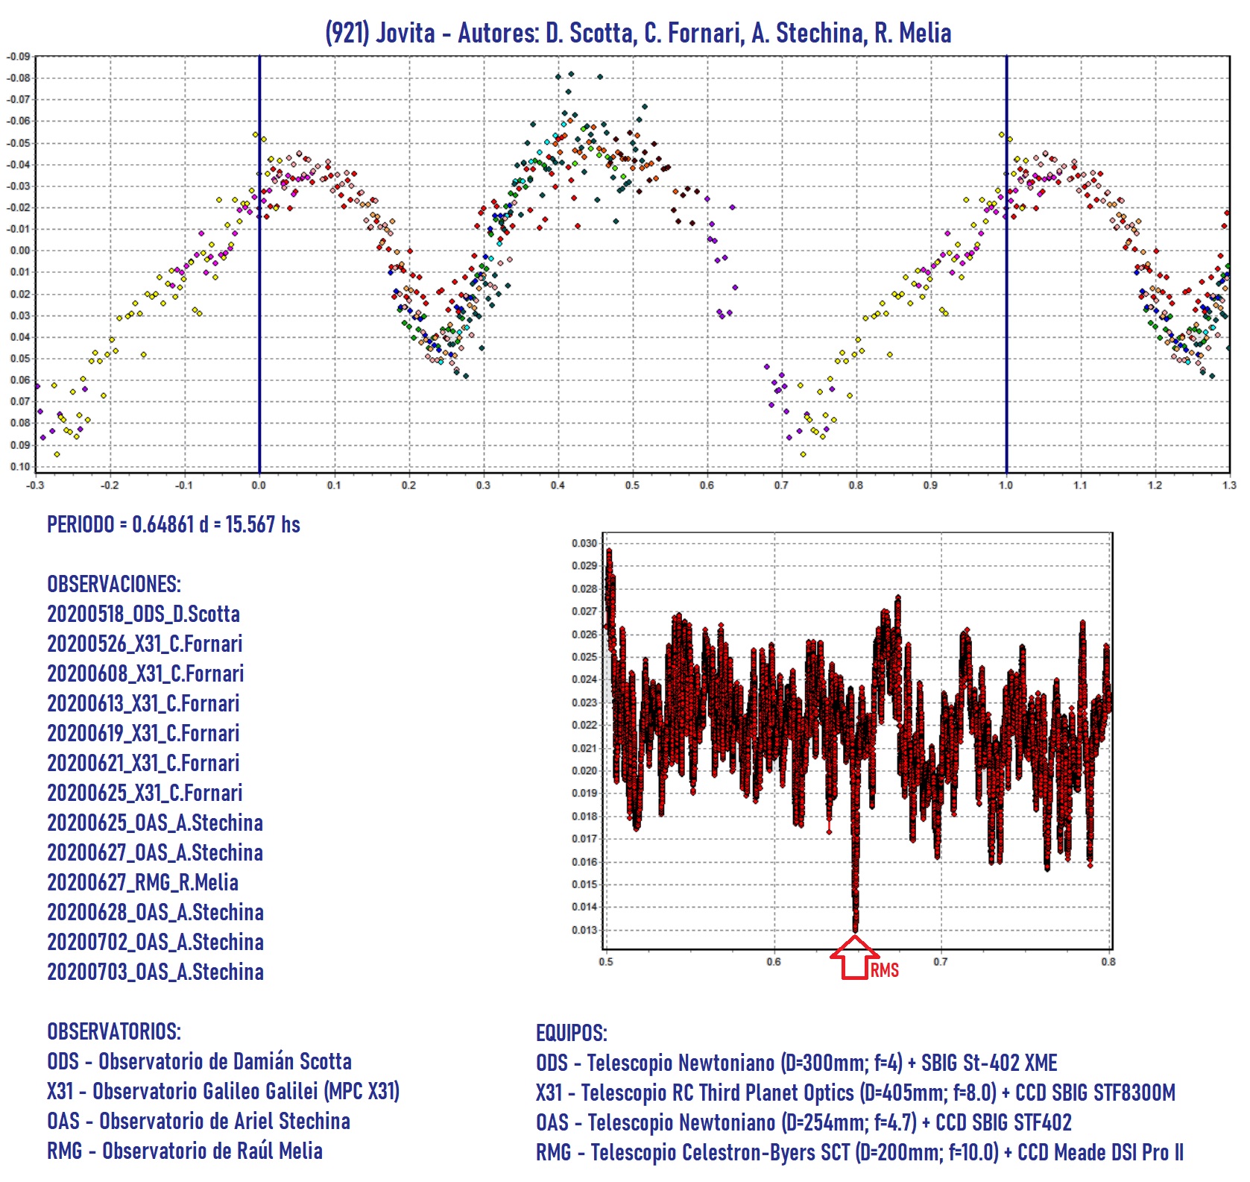Select the 'PERIODO = 0.64861 d = 15.567 hs' text

point(173,524)
